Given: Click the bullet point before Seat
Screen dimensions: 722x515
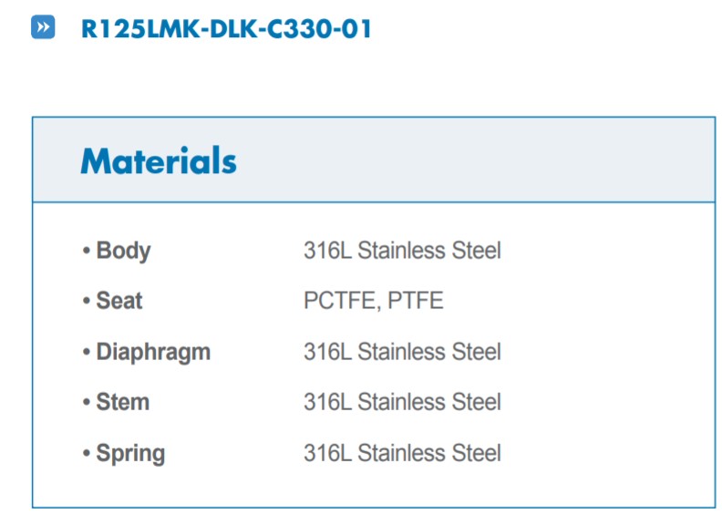Looking at the screenshot, I should click(x=86, y=302).
